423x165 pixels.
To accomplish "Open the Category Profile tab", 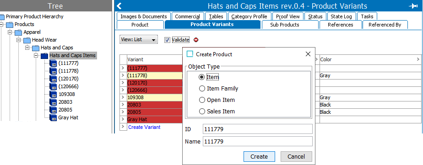I will coord(249,16).
